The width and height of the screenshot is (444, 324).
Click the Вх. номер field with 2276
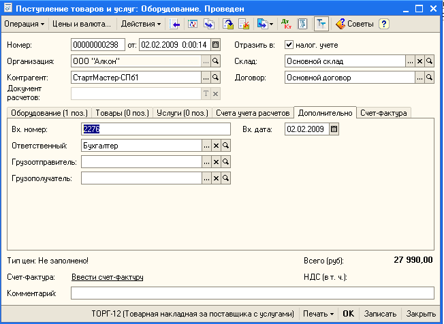click(156, 129)
